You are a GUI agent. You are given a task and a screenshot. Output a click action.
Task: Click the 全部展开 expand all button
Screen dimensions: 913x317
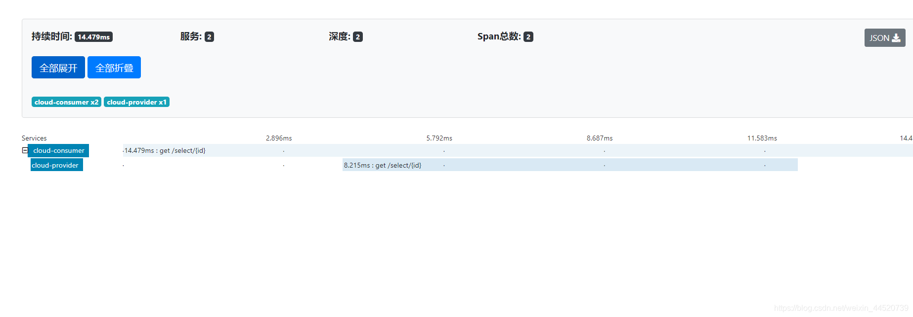[58, 68]
